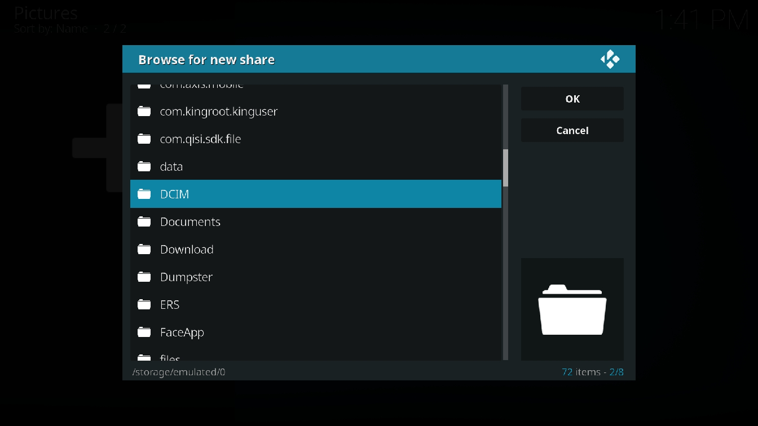Click the folder icon next to Download
The image size is (758, 426).
[x=144, y=249]
